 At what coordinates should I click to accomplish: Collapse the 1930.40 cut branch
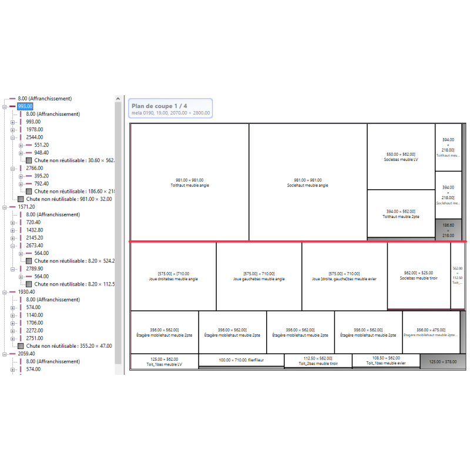coord(5,292)
